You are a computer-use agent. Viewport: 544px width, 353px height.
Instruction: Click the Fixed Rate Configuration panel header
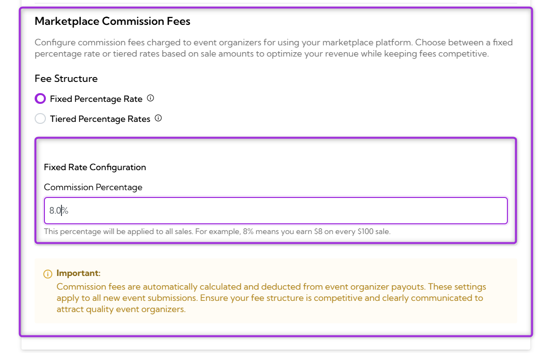point(95,167)
